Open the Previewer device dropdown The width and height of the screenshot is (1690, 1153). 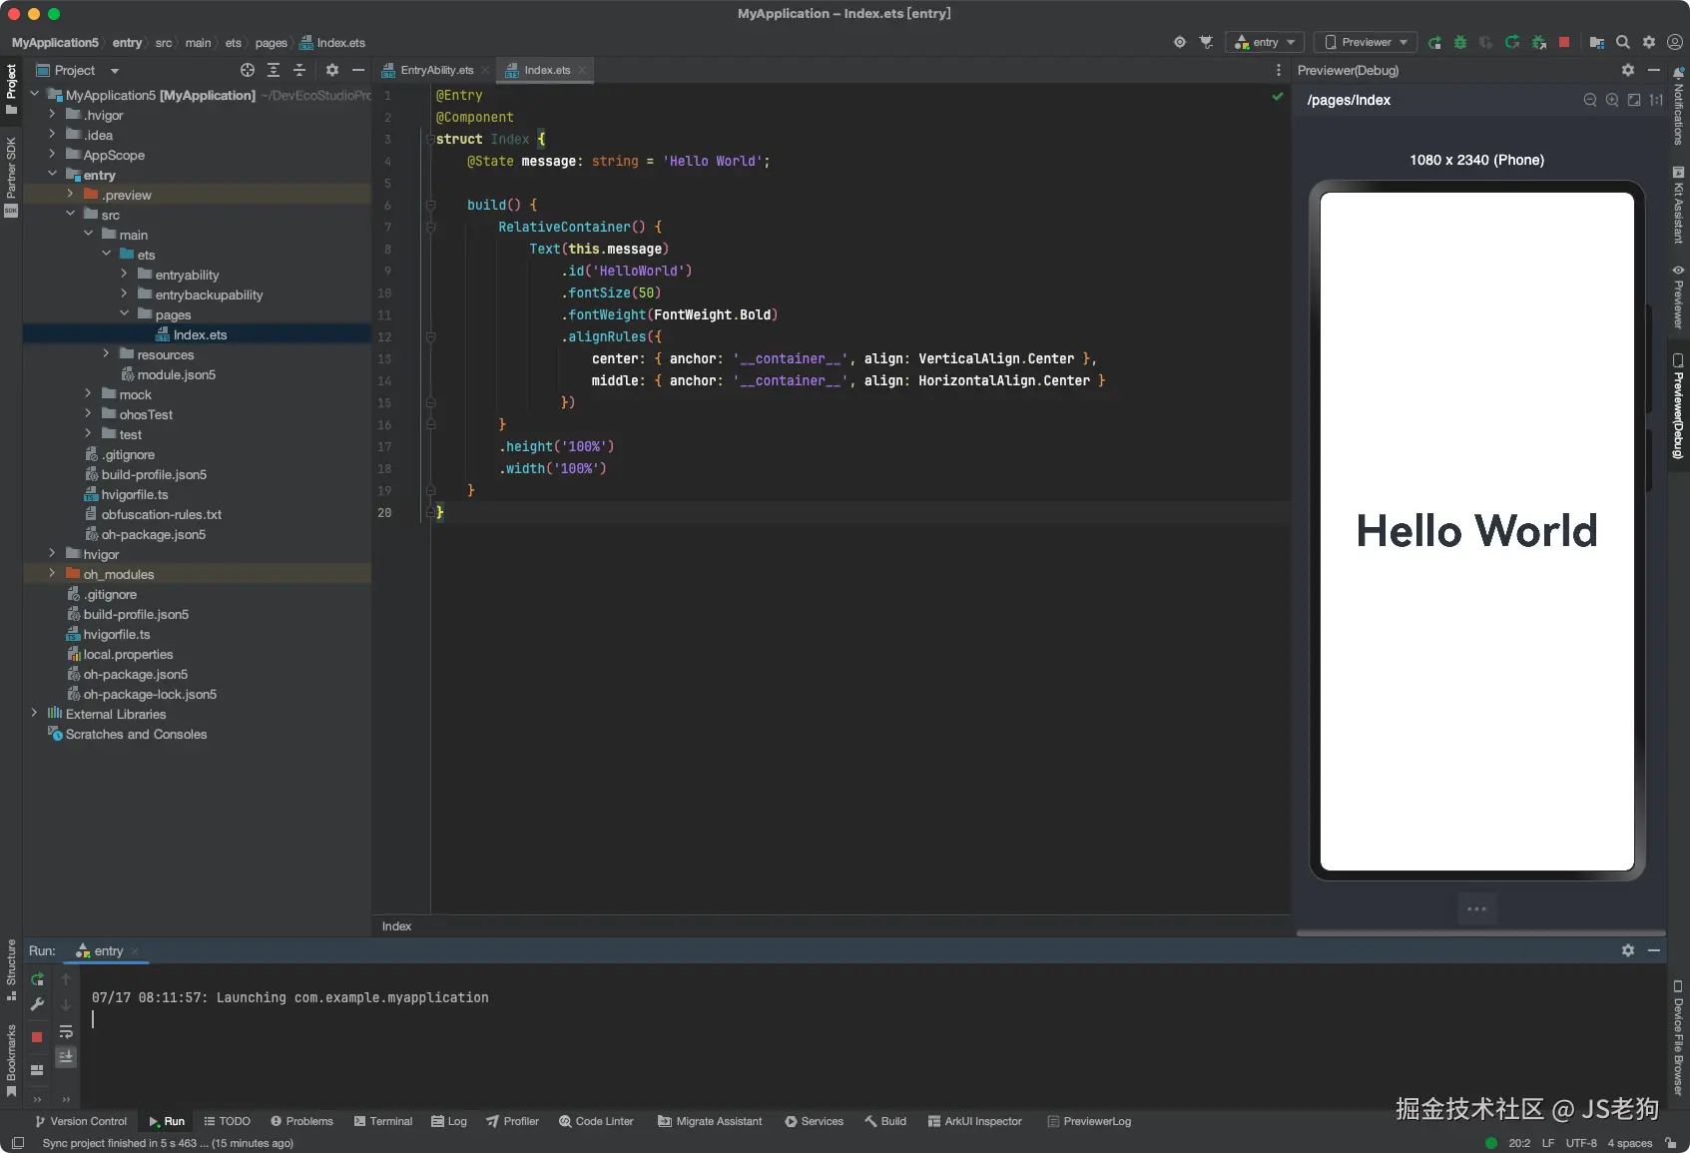point(1366,42)
